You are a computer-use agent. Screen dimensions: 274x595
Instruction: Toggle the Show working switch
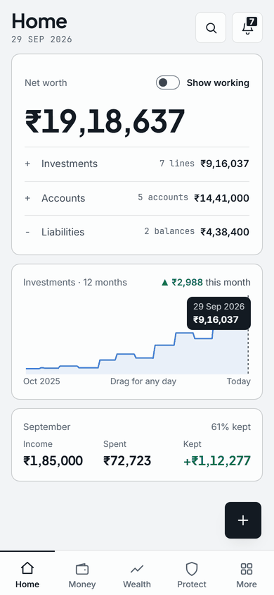[168, 82]
